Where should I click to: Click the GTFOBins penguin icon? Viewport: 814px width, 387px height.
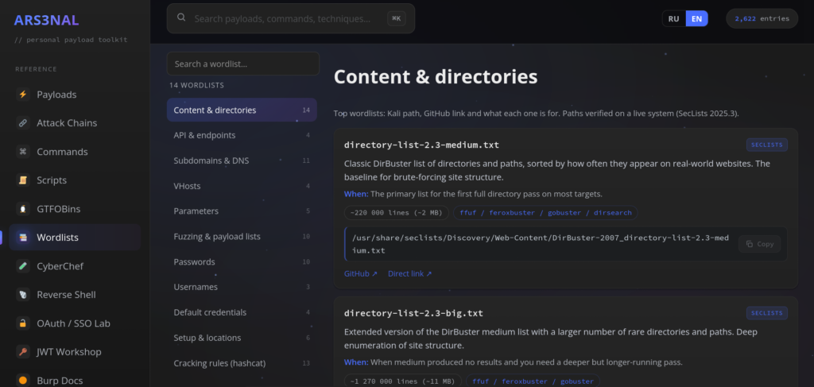(x=22, y=208)
